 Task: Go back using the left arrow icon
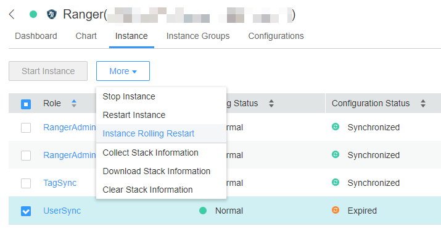[x=12, y=14]
